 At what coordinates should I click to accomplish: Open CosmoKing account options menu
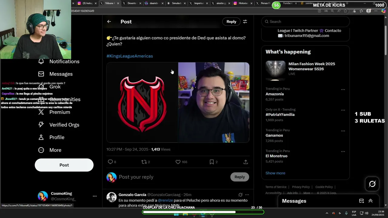coord(95,196)
